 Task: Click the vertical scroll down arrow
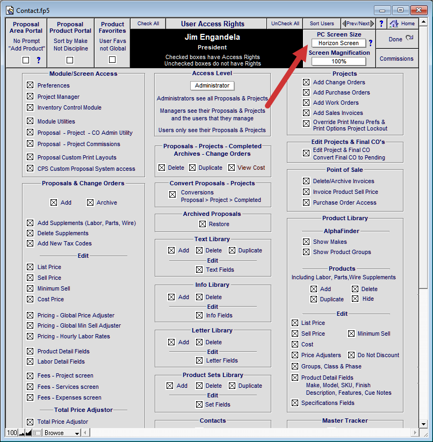[423, 424]
